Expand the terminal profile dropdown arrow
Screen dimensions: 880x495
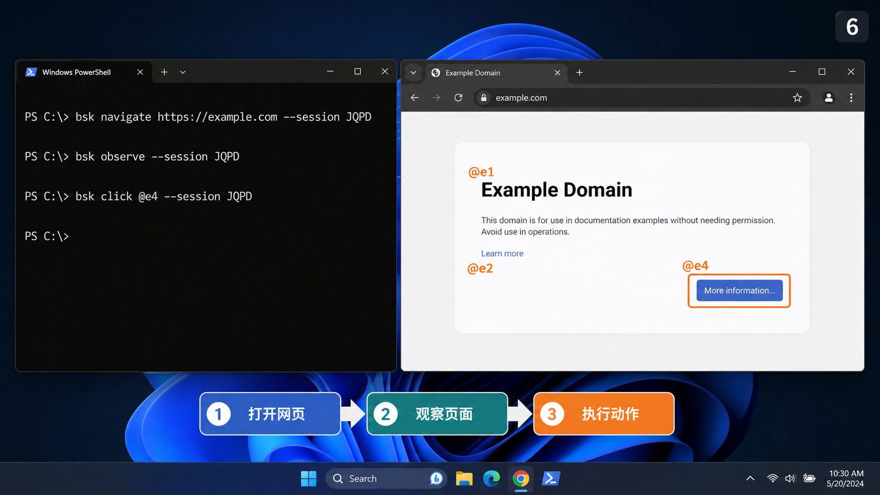coord(183,72)
